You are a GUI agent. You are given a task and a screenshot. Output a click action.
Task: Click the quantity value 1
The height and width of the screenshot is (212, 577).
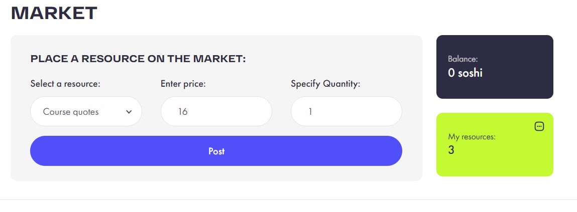310,112
